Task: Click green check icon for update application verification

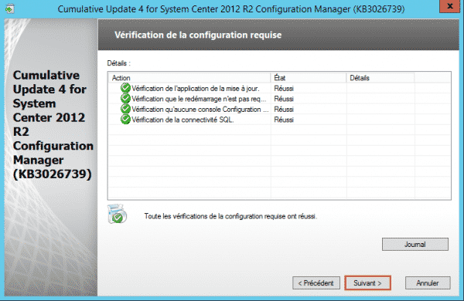Action: tap(125, 88)
